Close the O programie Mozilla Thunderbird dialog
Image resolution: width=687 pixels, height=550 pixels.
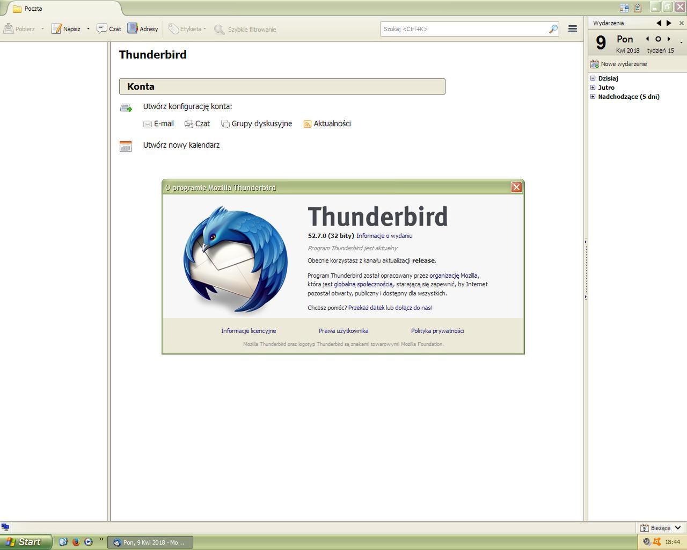[x=516, y=187]
